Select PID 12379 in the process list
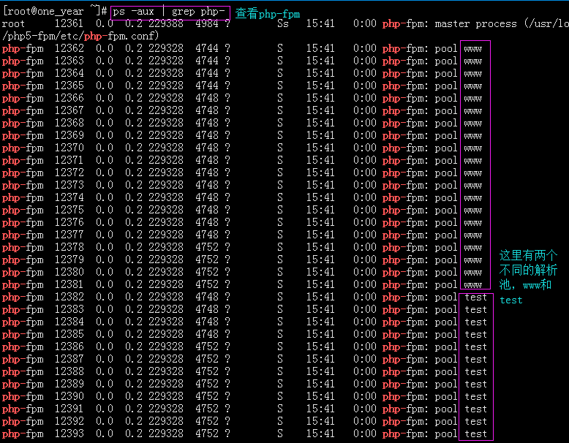Image resolution: width=569 pixels, height=443 pixels. click(x=69, y=260)
